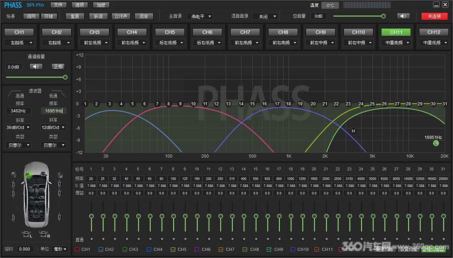The image size is (453, 258).
Task: Select EQ node 24 on the graph
Action: click(361, 104)
